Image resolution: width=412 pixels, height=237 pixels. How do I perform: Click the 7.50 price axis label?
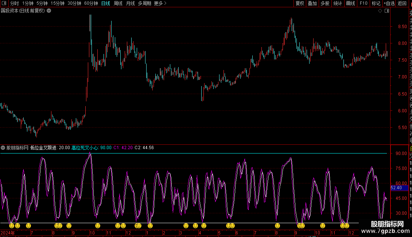(x=402, y=60)
